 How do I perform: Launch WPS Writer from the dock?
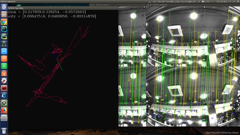[4, 51]
